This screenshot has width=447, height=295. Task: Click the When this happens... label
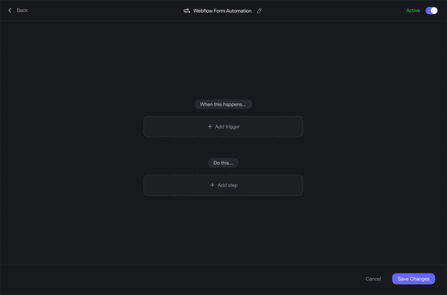pos(223,104)
